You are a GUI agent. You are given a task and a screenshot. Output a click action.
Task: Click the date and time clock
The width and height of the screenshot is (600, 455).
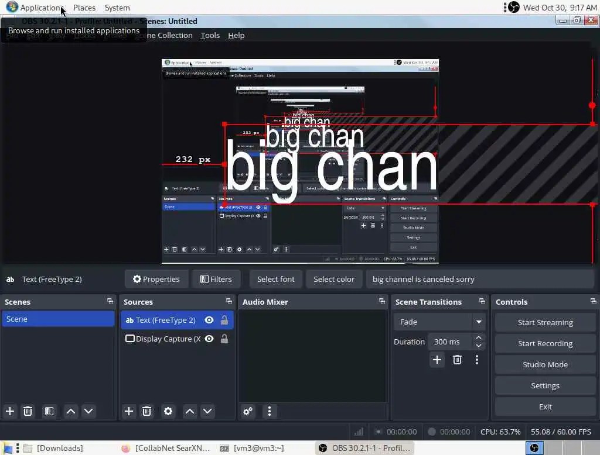(x=560, y=8)
